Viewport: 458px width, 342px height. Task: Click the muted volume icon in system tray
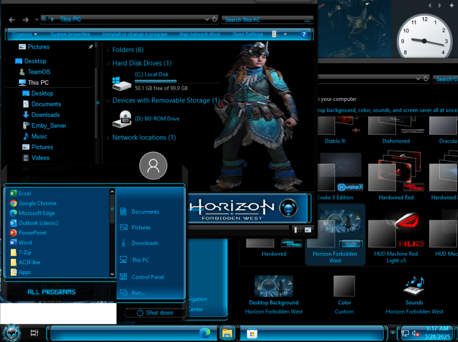[416, 333]
